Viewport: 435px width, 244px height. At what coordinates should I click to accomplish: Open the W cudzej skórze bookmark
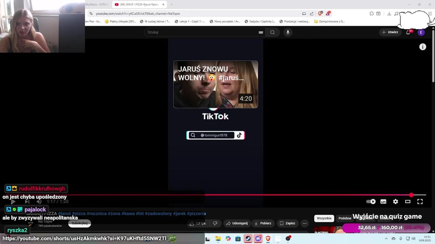pos(155,21)
